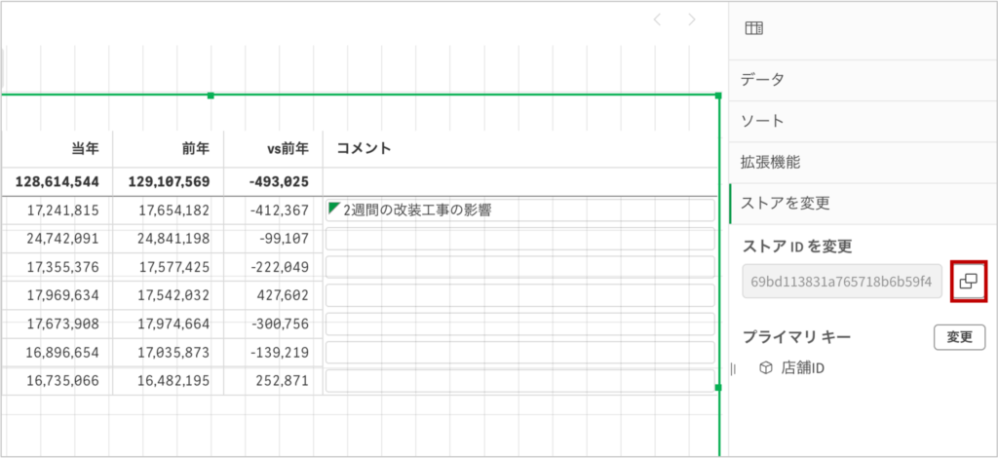The width and height of the screenshot is (998, 458).
Task: Click the properties panel collapse handle
Action: click(x=732, y=367)
